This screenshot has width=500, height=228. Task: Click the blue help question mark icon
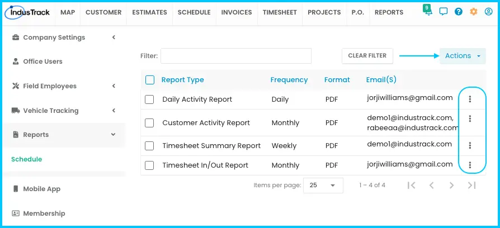pyautogui.click(x=459, y=12)
